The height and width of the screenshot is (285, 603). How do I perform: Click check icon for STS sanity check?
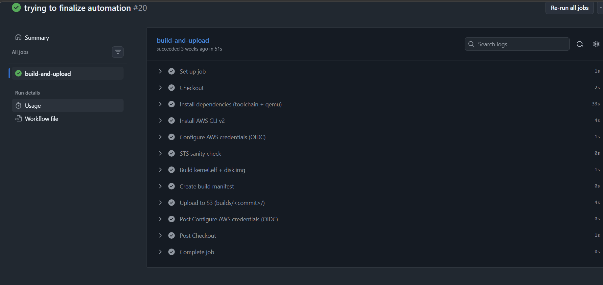[172, 153]
